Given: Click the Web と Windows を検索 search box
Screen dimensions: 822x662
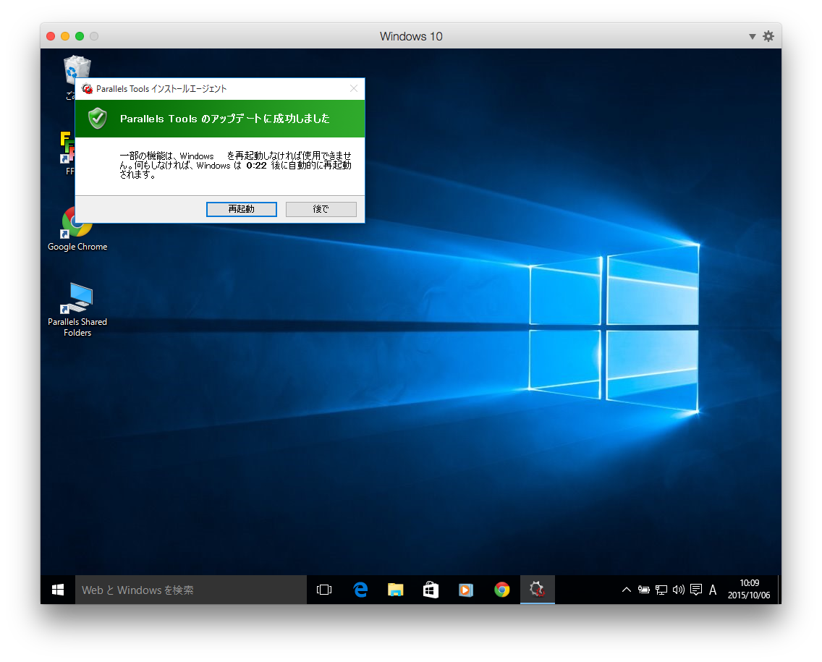Looking at the screenshot, I should pos(191,590).
